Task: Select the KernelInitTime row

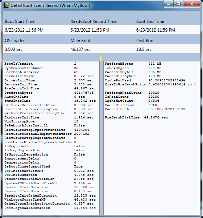Action: 49,76
